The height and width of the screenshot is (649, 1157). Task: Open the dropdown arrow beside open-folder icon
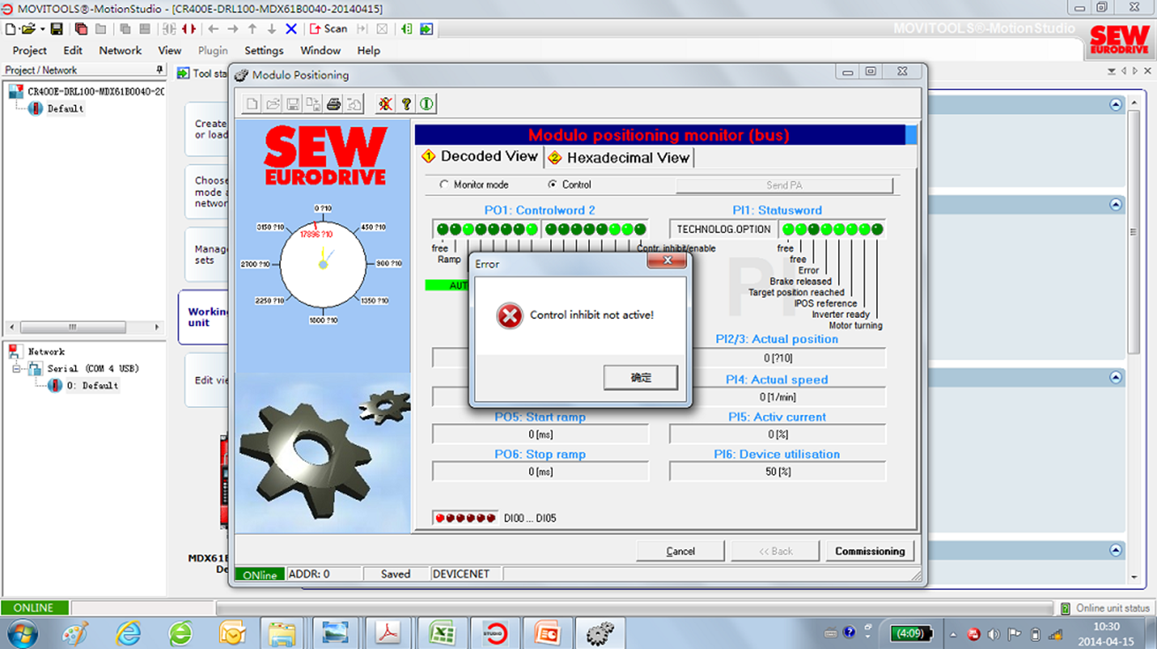pyautogui.click(x=42, y=29)
